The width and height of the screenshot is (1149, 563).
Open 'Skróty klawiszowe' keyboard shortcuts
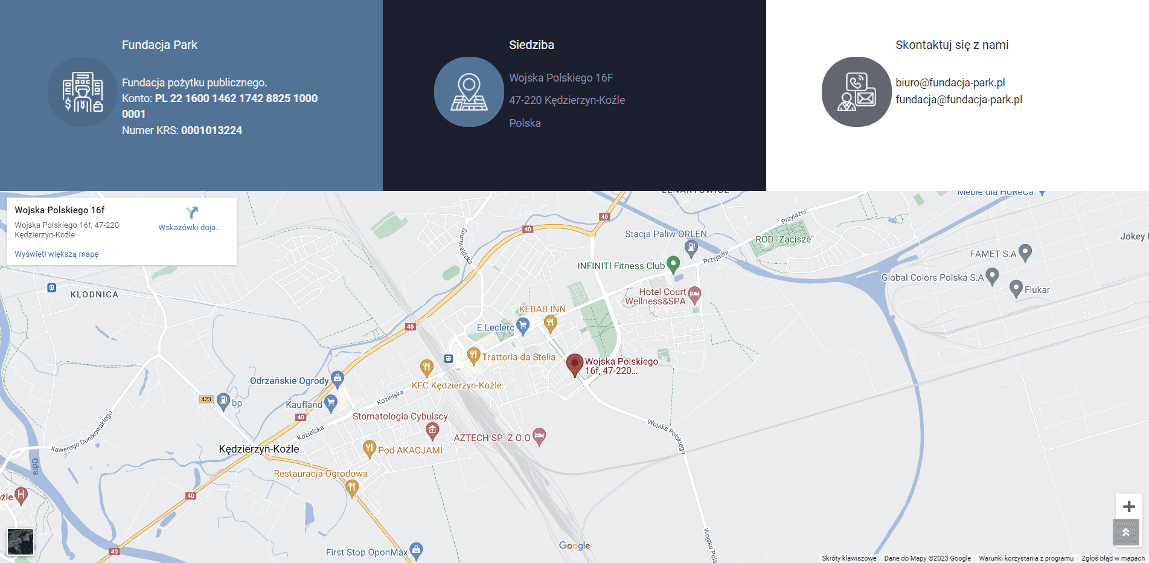(848, 558)
